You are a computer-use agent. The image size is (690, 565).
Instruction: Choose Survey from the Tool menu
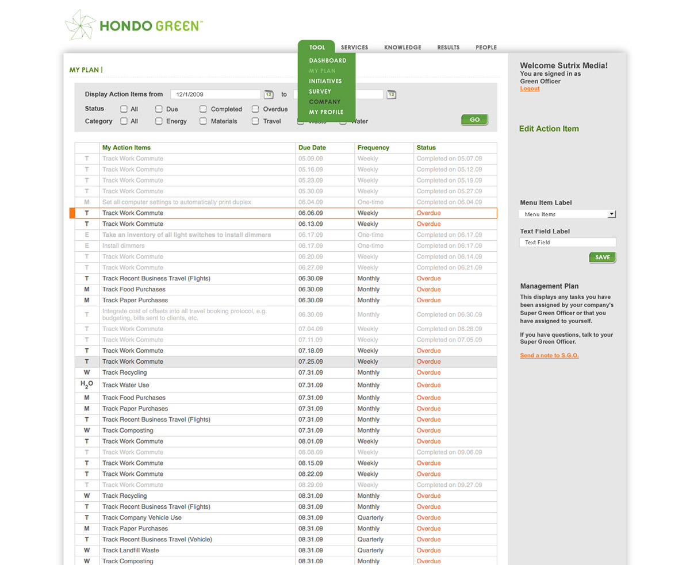point(320,91)
